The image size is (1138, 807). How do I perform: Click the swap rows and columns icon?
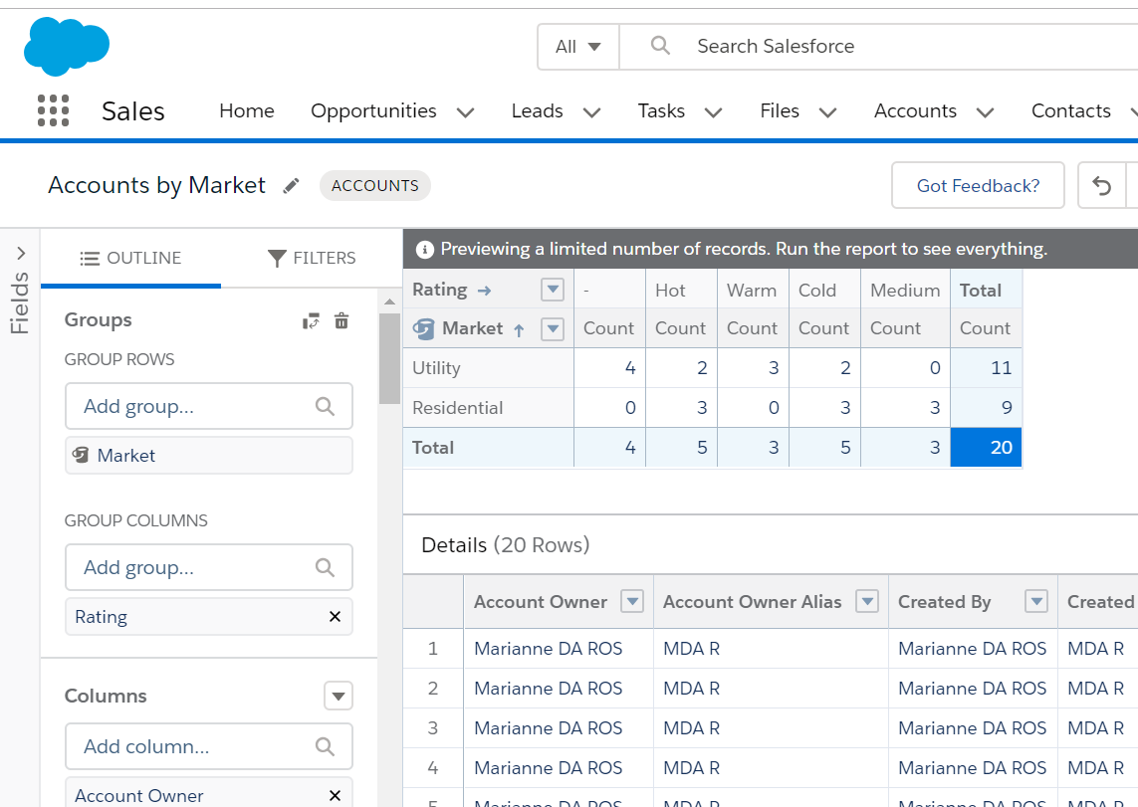tap(312, 320)
